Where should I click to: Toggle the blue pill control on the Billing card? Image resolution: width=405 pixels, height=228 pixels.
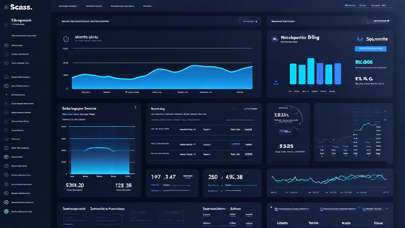(371, 48)
